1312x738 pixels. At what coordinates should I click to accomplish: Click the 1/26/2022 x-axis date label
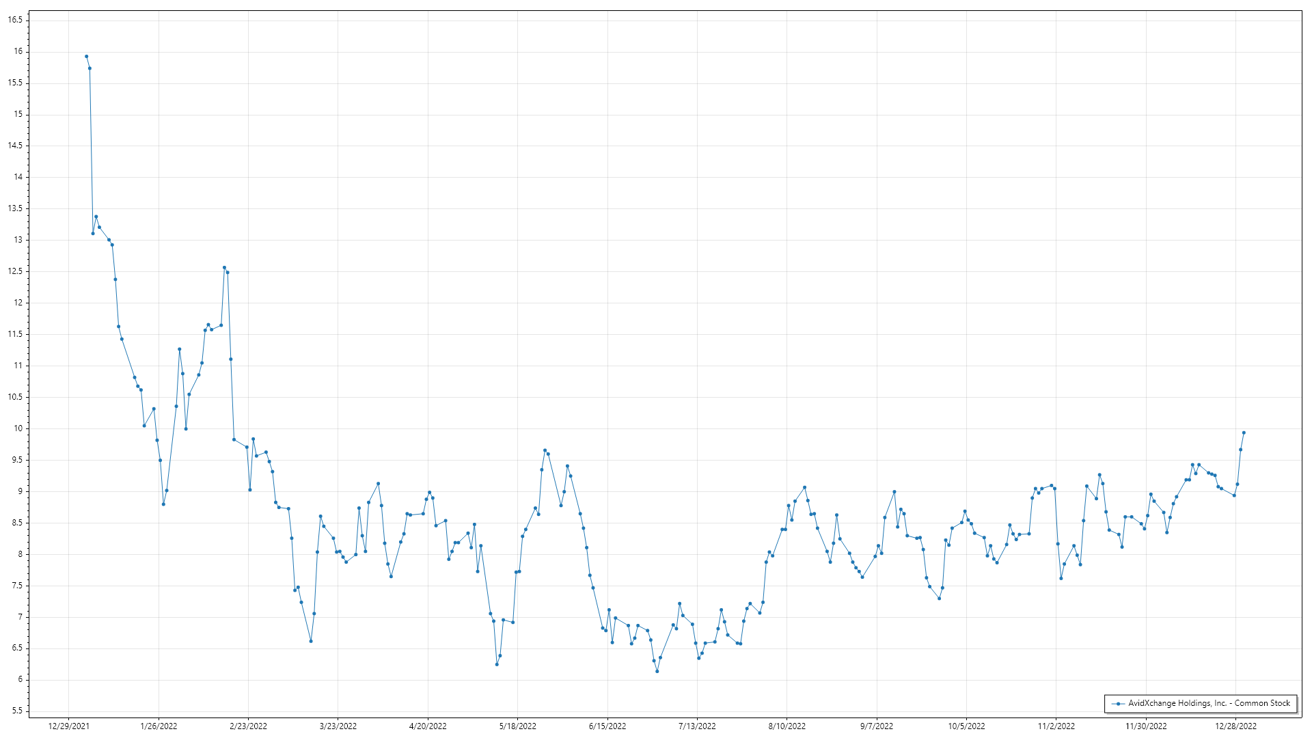pyautogui.click(x=159, y=726)
